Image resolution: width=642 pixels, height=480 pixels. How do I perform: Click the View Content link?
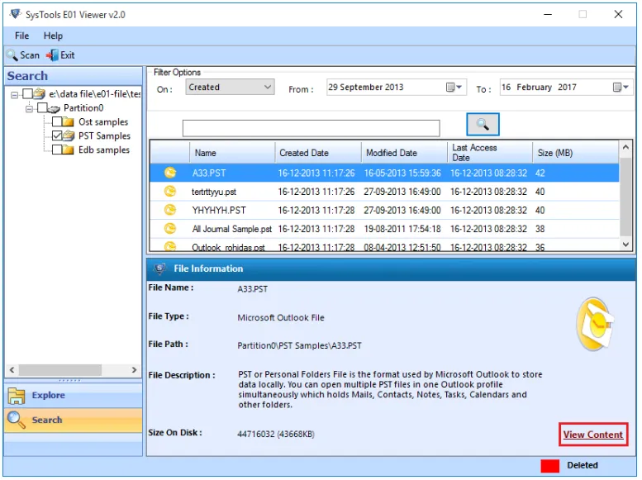pos(592,435)
